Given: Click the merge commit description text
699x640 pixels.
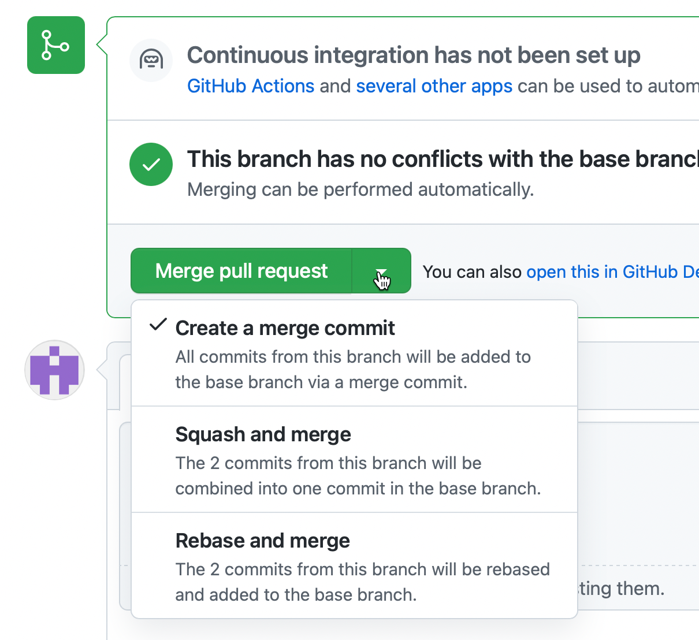Looking at the screenshot, I should click(x=353, y=370).
